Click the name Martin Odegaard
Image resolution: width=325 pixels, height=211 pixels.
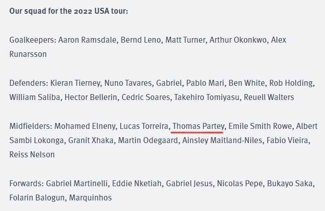pos(148,140)
